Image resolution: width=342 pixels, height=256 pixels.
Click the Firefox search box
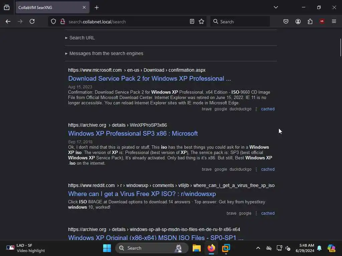[240, 22]
